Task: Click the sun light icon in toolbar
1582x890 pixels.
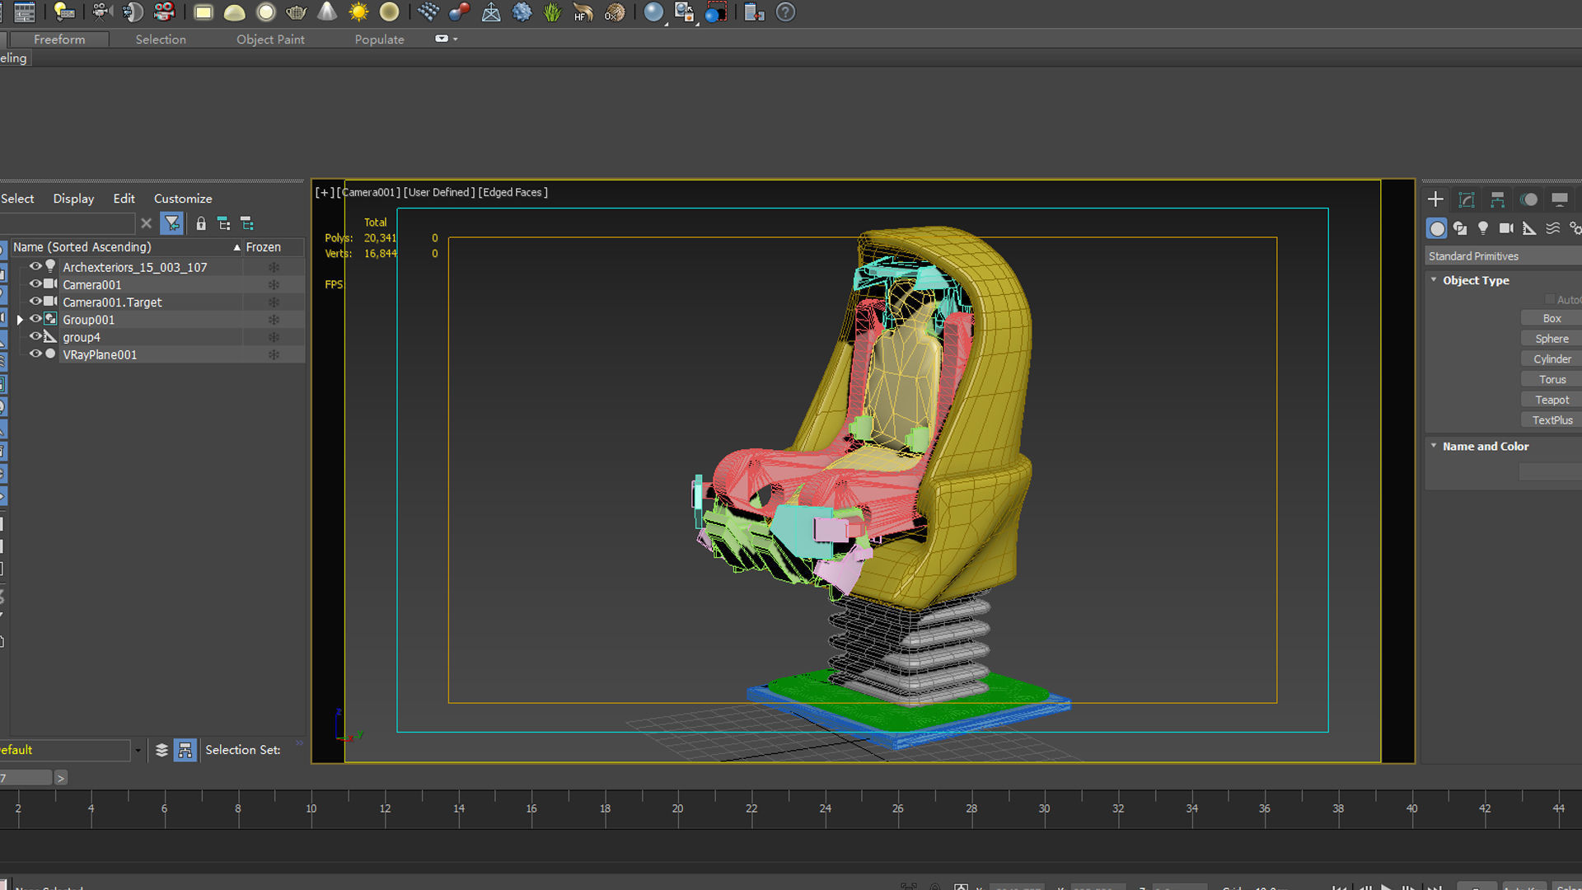Action: point(358,12)
